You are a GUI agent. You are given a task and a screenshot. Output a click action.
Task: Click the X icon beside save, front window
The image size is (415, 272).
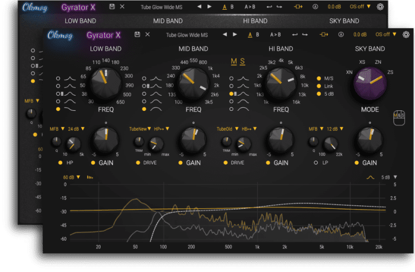(x=148, y=35)
